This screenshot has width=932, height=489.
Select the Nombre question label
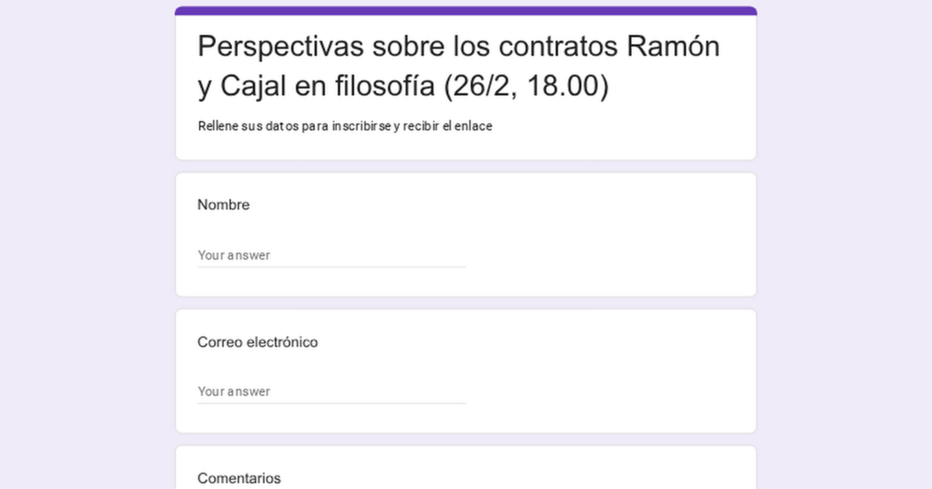click(x=224, y=205)
